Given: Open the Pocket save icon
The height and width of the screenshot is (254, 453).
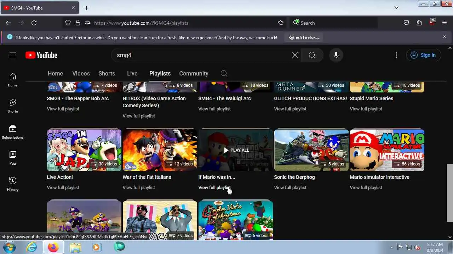Looking at the screenshot, I should pos(406,23).
